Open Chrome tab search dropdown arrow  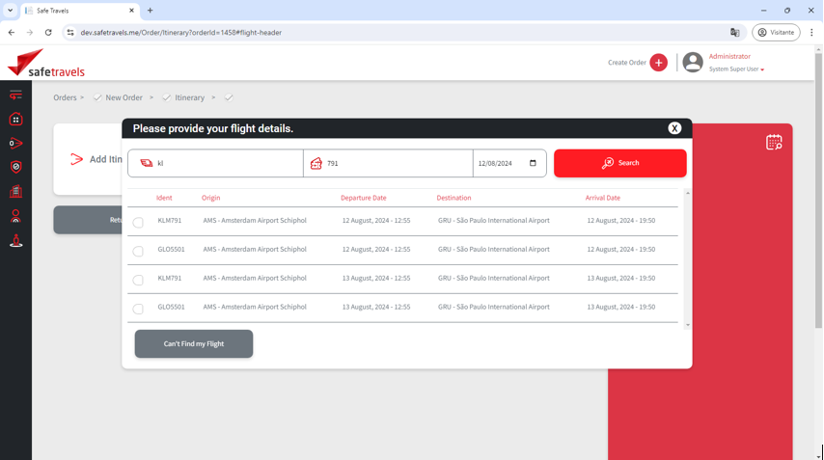(11, 11)
